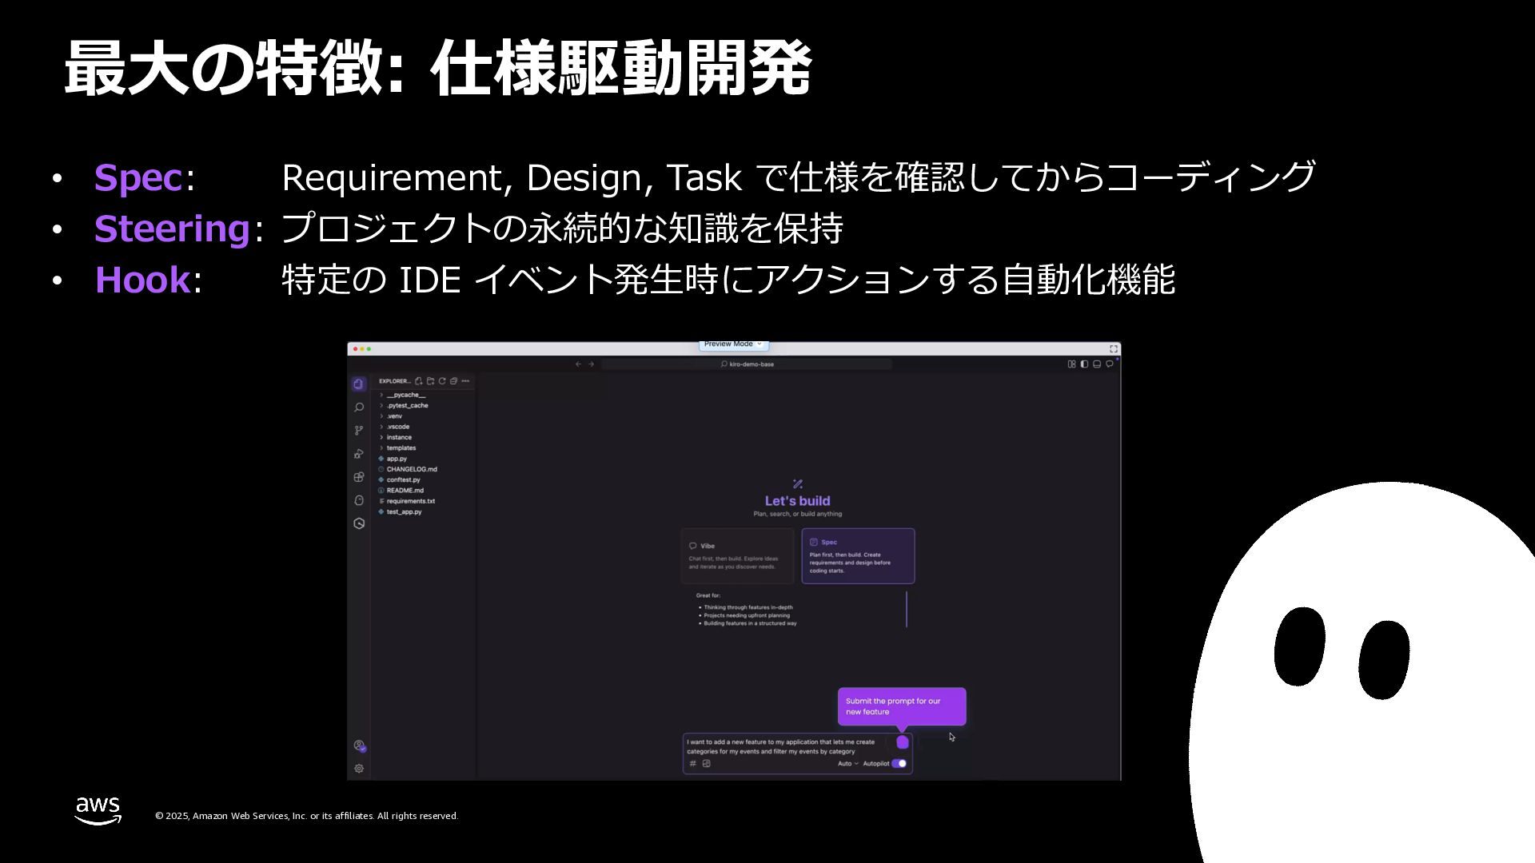1535x863 pixels.
Task: Open the settings gear icon
Action: tap(359, 769)
